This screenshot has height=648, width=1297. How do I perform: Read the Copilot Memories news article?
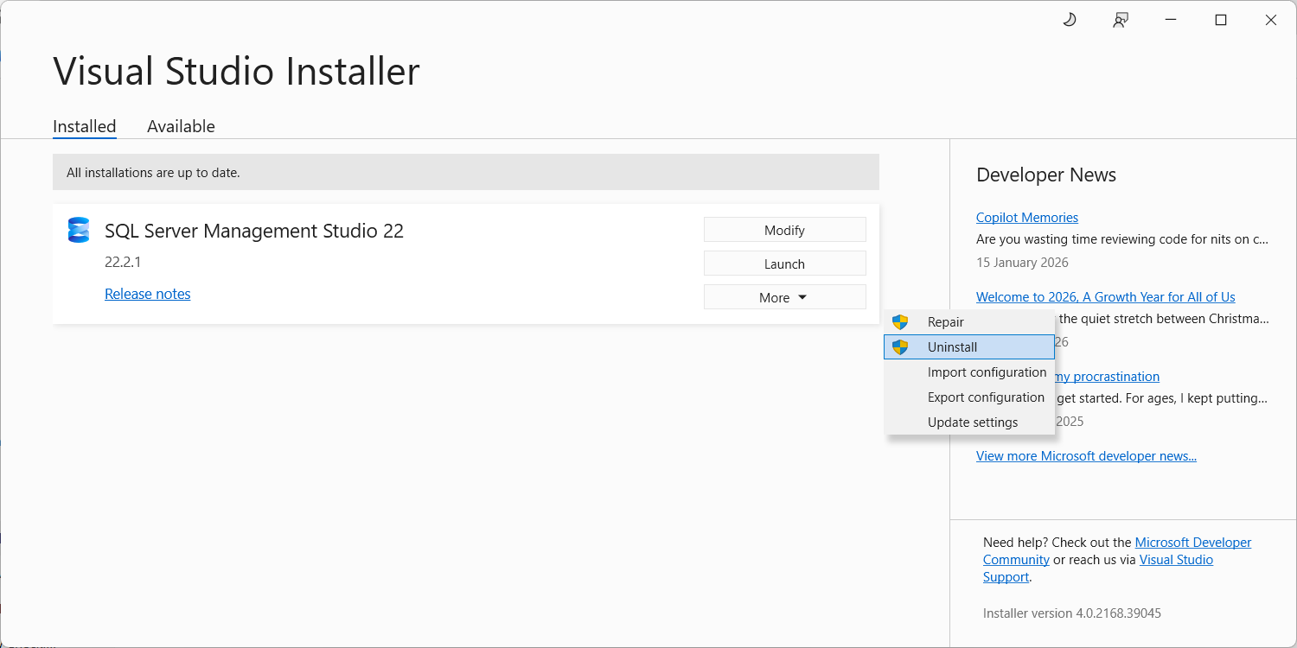point(1027,218)
